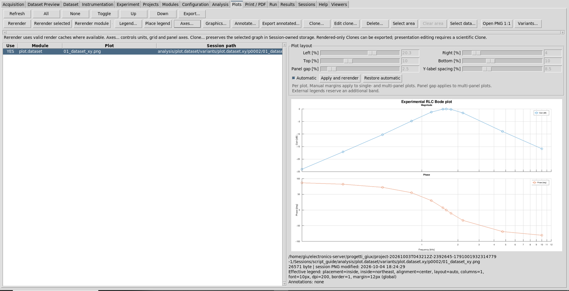The width and height of the screenshot is (569, 291).
Task: Open the Plots tab
Action: (237, 4)
